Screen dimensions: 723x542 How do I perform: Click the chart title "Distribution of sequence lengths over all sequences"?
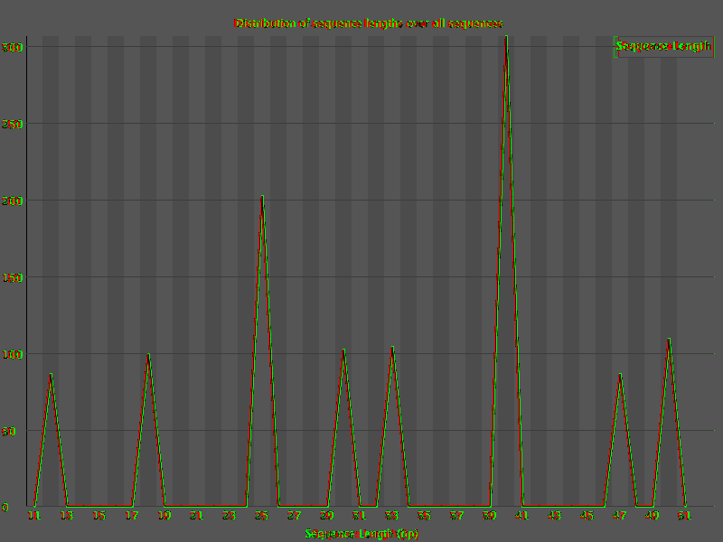coord(369,23)
